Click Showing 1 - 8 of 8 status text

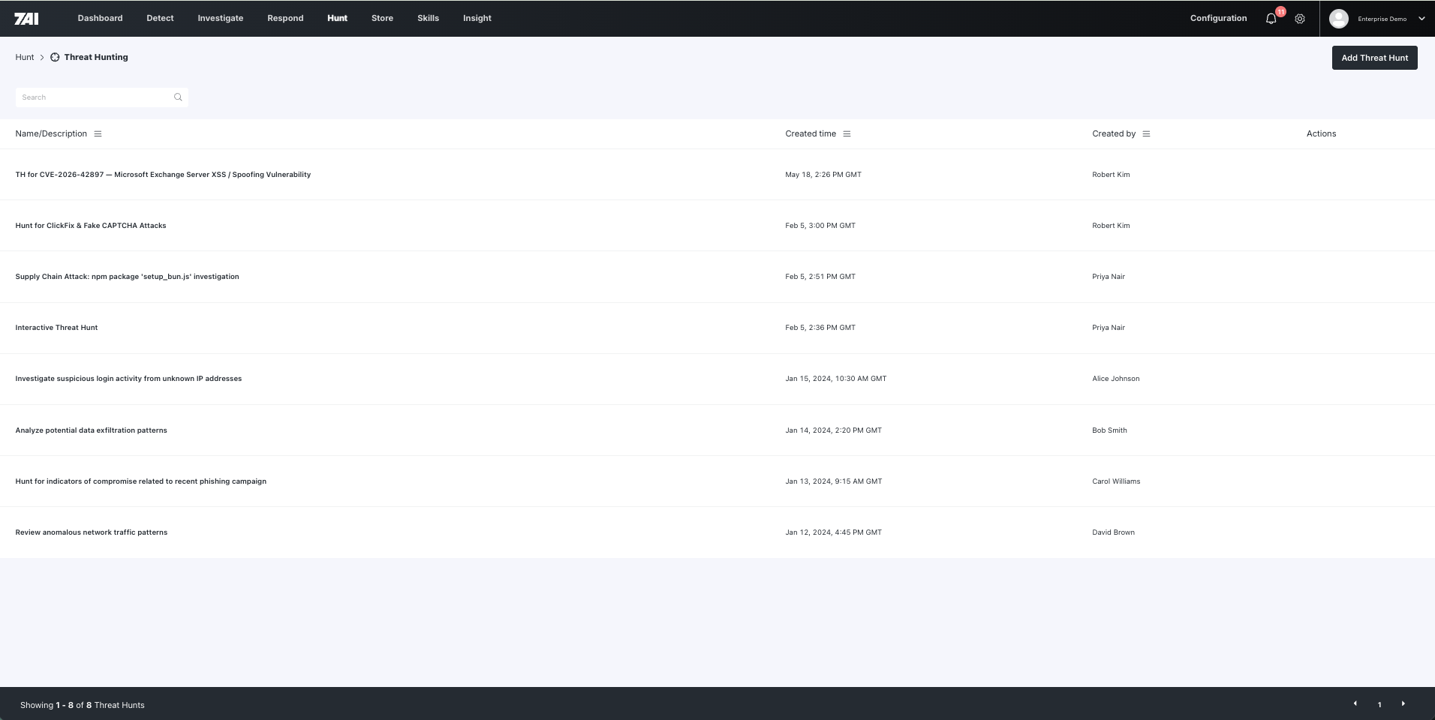point(83,705)
